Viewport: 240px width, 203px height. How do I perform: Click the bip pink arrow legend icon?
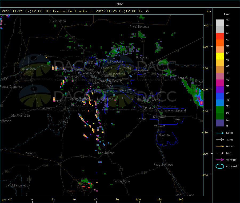[x=220, y=153]
